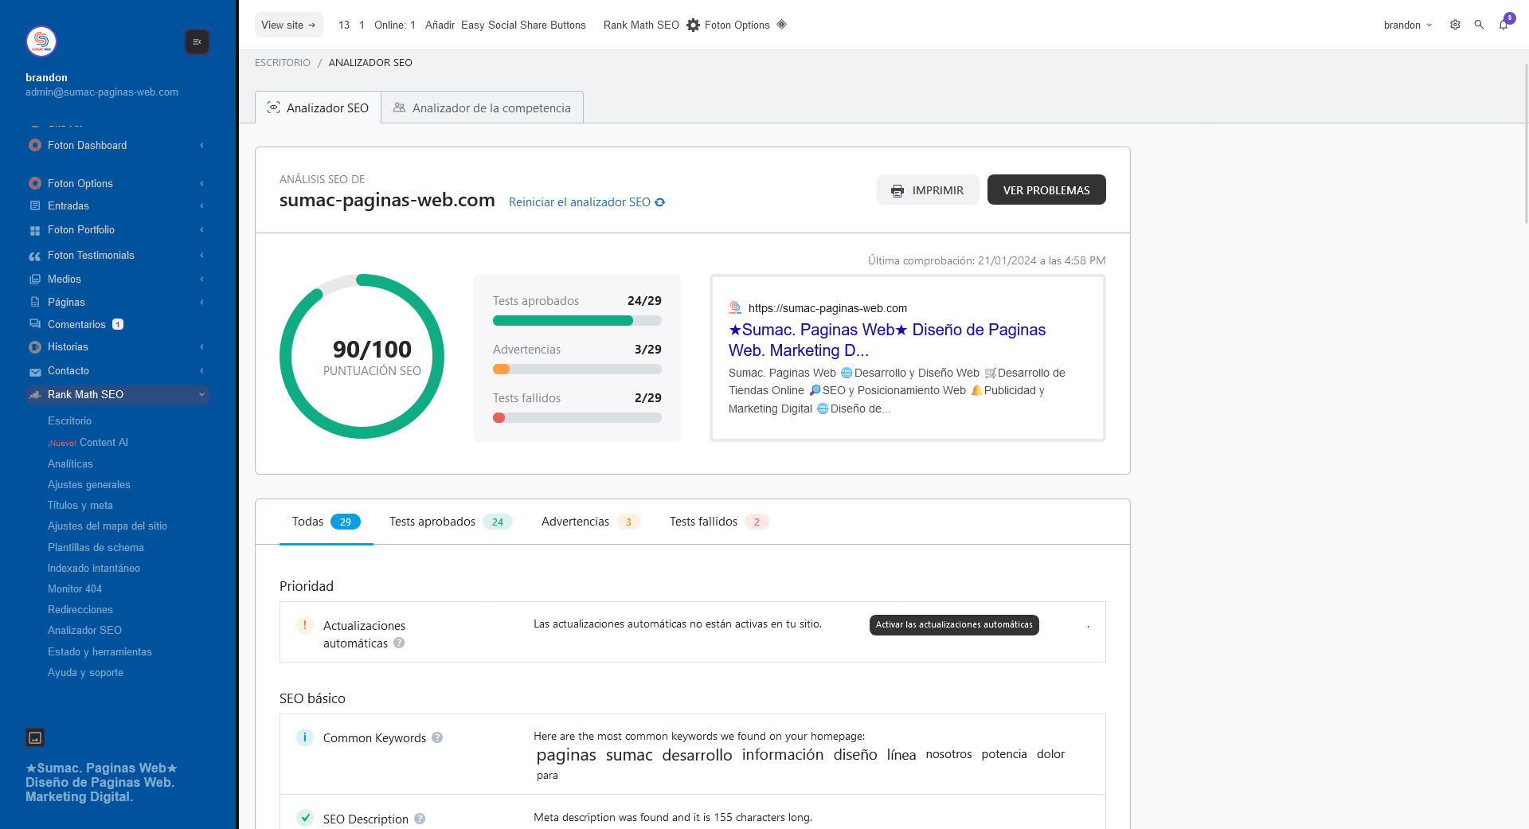This screenshot has height=829, width=1529.
Task: Click the Foton Dashboard sidebar icon
Action: click(35, 145)
